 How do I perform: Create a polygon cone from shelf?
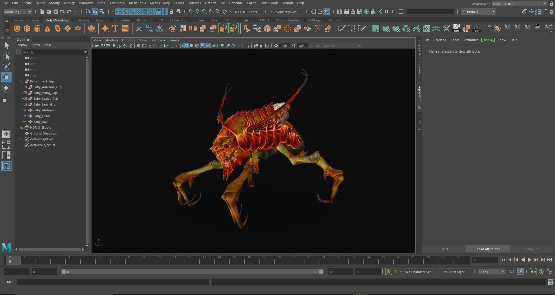(47, 28)
